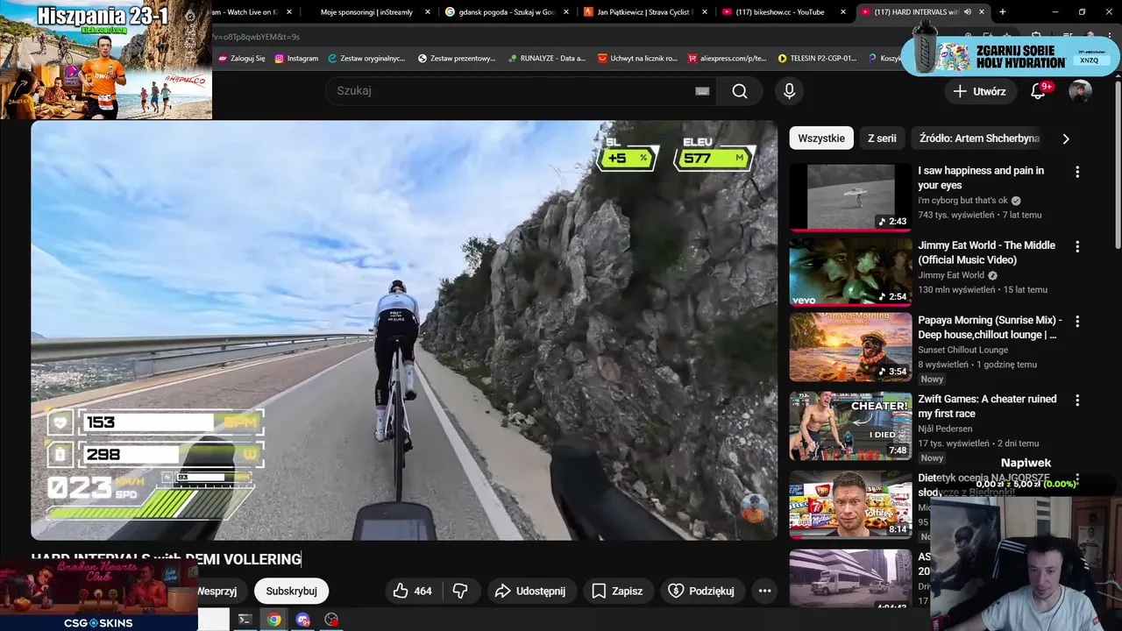Viewport: 1122px width, 631px height.
Task: Close the Moje sponsoringi inStreamly tab
Action: tap(428, 12)
